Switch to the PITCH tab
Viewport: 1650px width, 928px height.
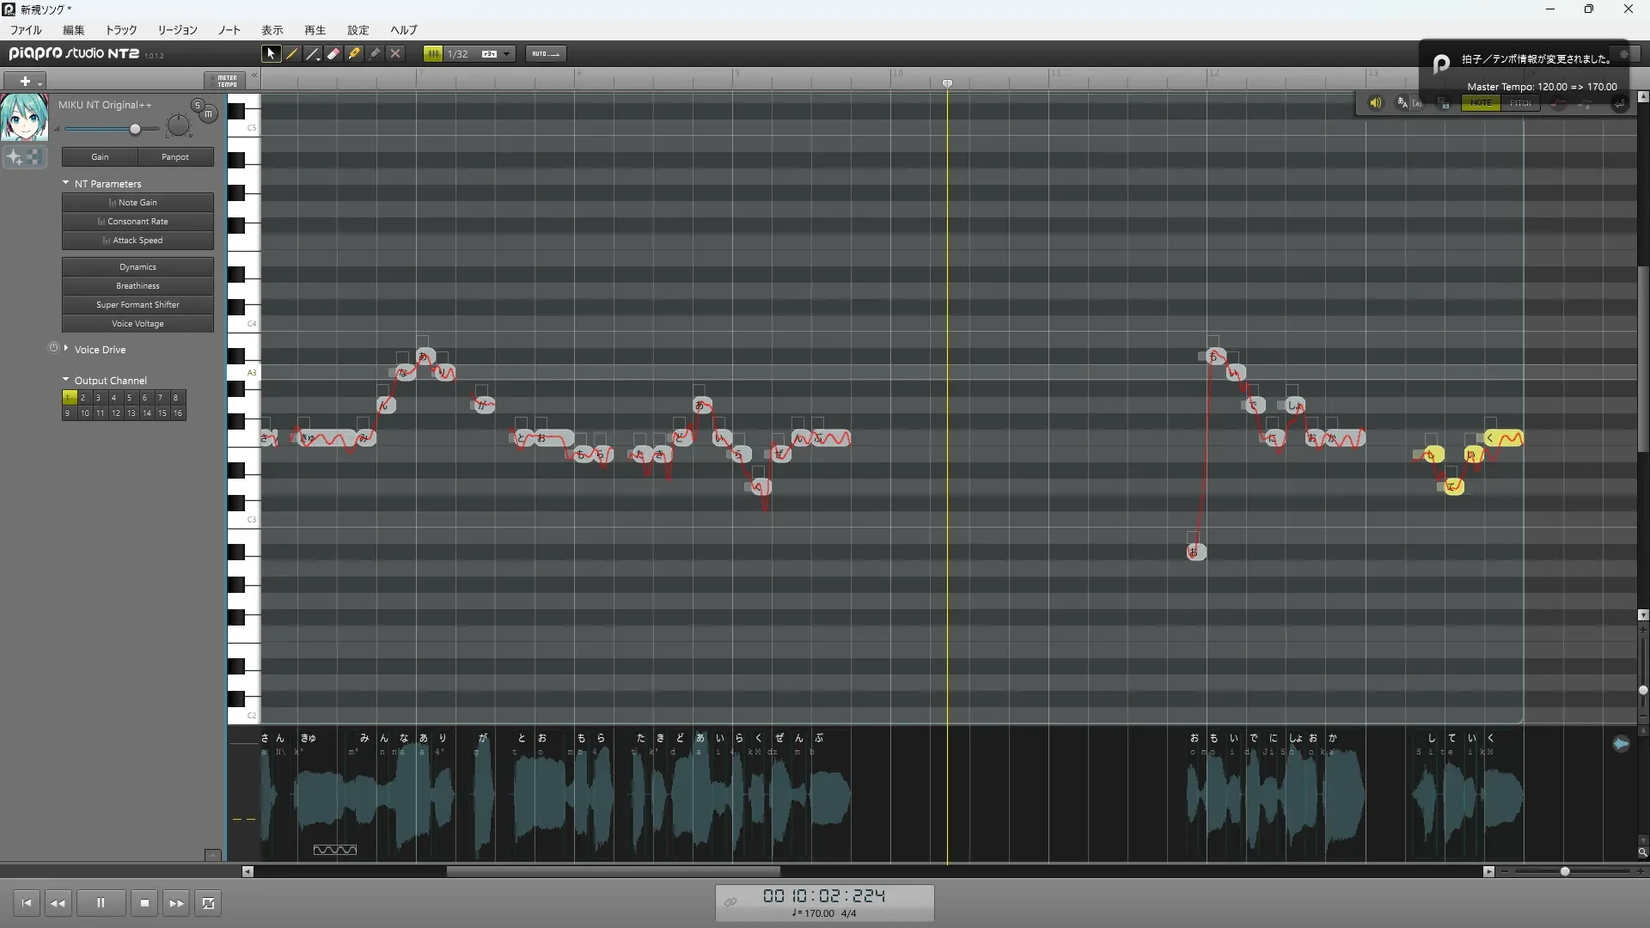tap(1520, 102)
